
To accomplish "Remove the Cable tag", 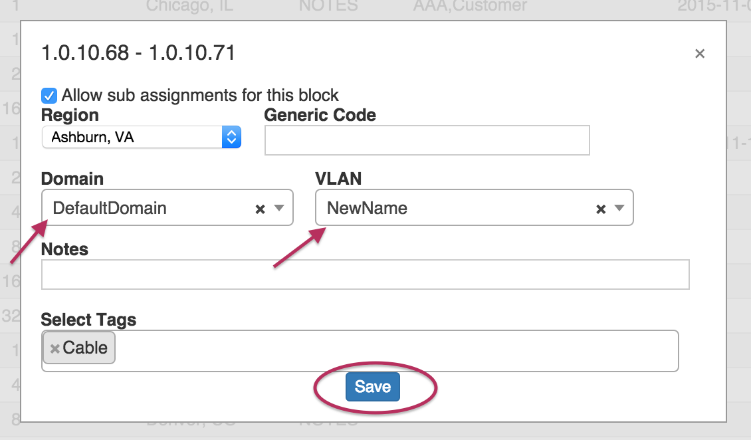I will [55, 348].
